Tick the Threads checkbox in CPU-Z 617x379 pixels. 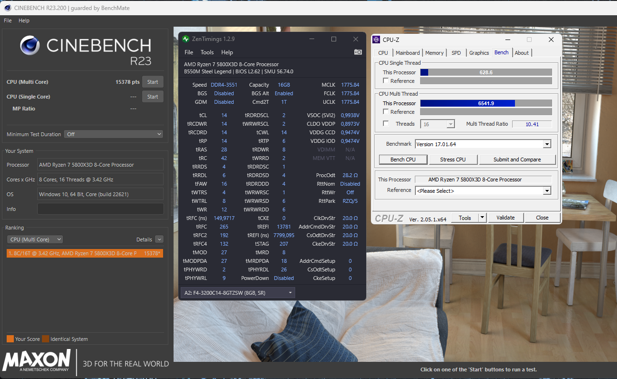[386, 124]
